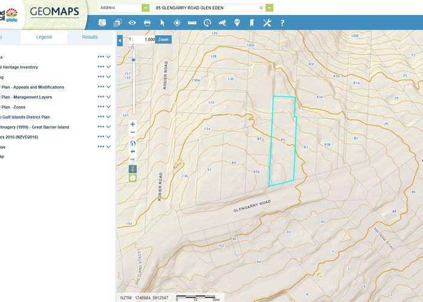The width and height of the screenshot is (423, 302).
Task: Zoom out with the minus button
Action: (x=132, y=132)
